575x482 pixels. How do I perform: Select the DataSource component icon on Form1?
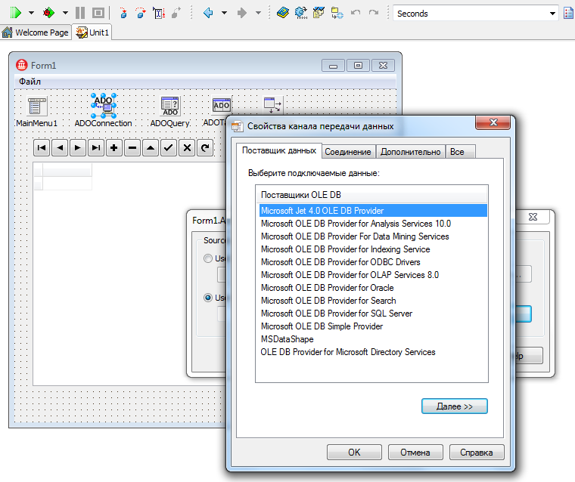click(x=272, y=106)
